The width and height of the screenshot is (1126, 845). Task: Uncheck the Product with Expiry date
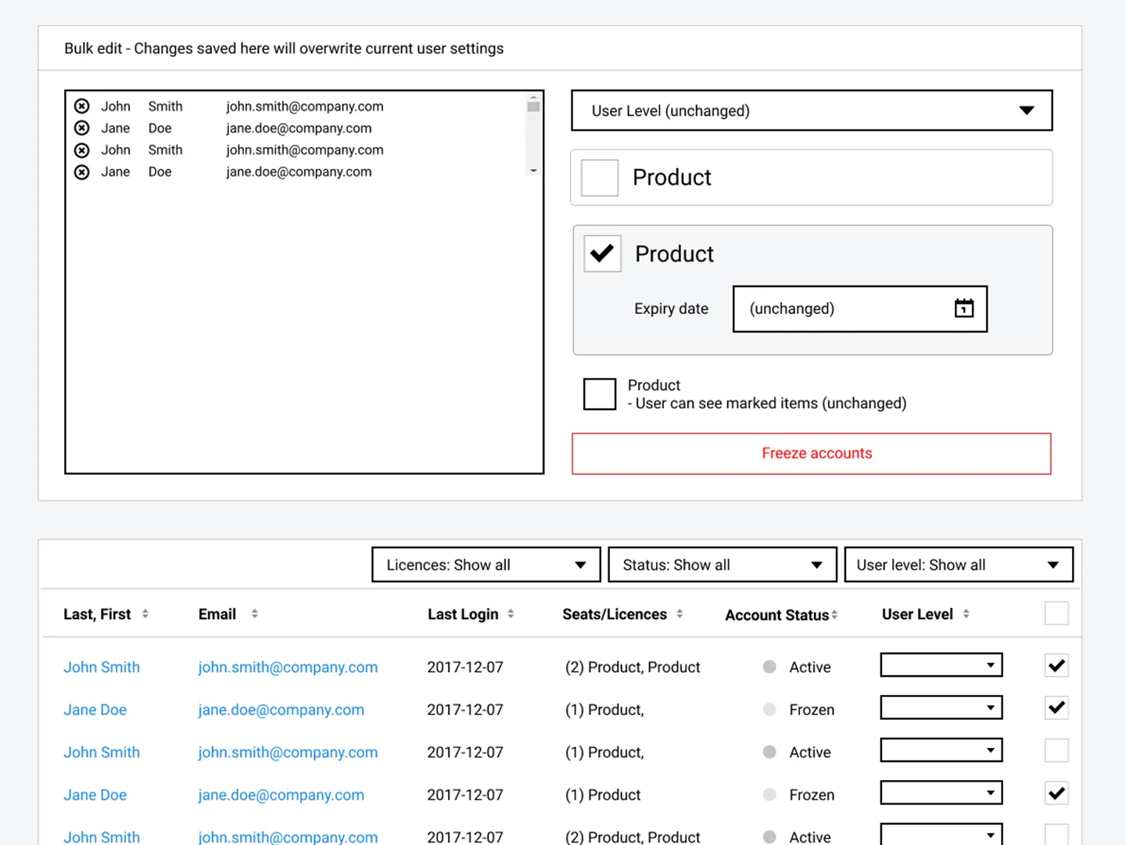pyautogui.click(x=602, y=253)
